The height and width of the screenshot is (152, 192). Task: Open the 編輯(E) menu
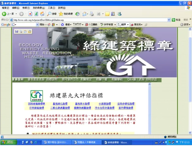16,8
